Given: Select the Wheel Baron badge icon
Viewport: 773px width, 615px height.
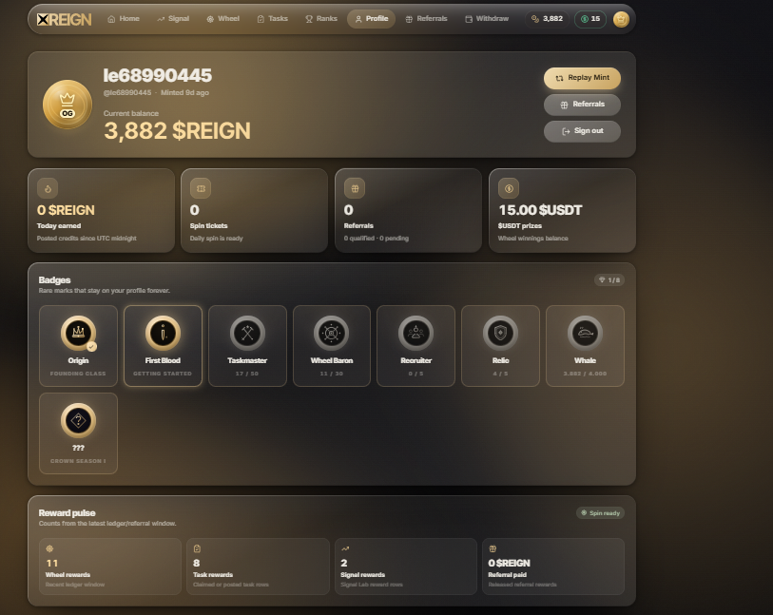Looking at the screenshot, I should tap(331, 333).
